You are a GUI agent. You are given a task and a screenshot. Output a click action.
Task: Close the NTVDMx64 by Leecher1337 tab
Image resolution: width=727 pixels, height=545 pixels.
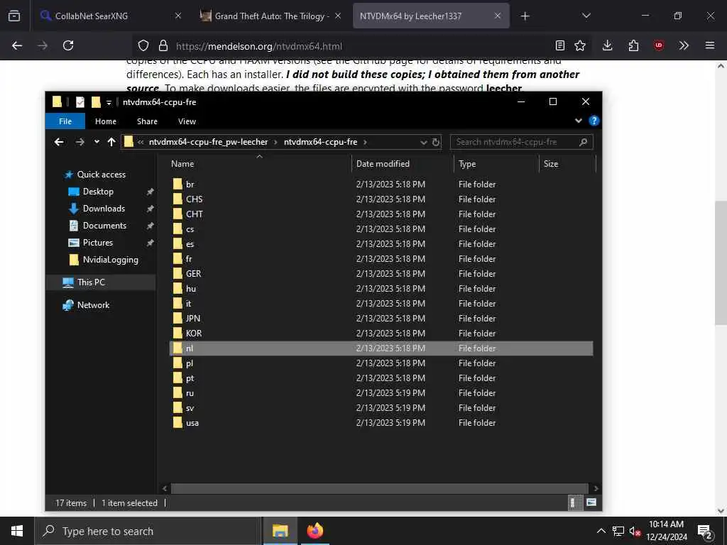click(498, 16)
